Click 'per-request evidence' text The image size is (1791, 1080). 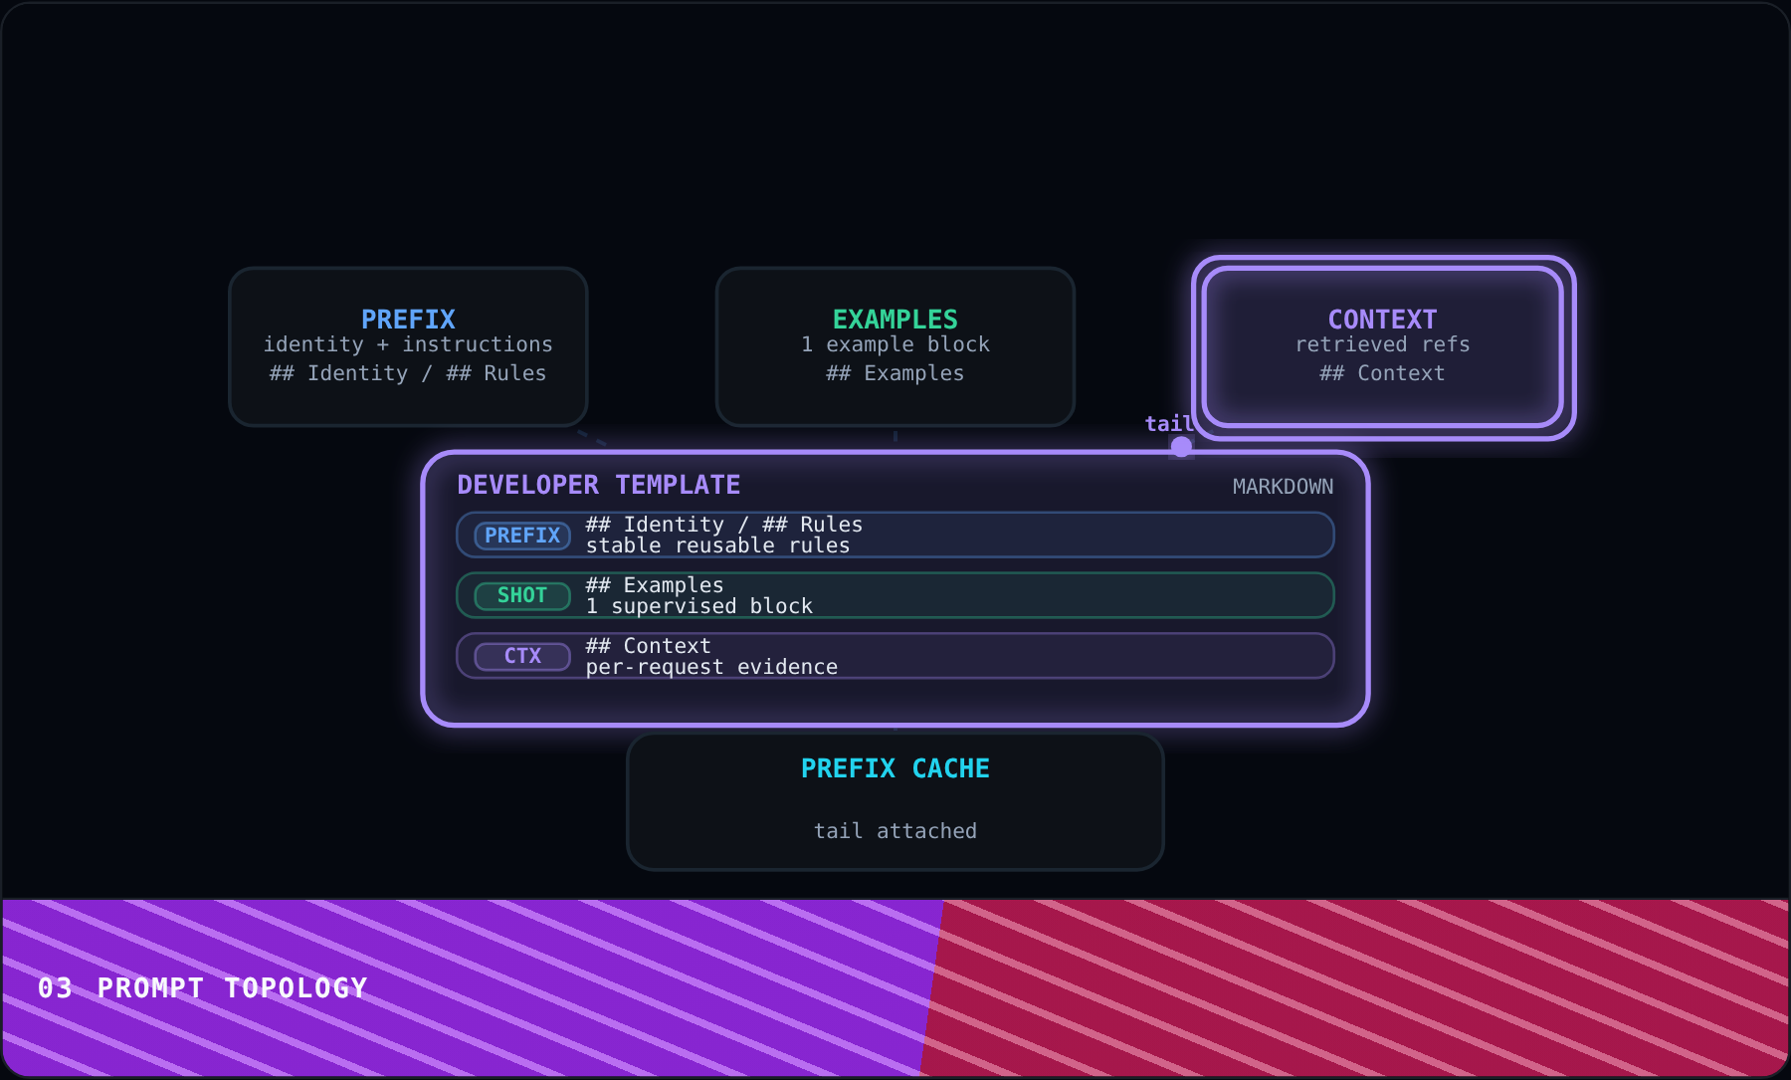711,667
